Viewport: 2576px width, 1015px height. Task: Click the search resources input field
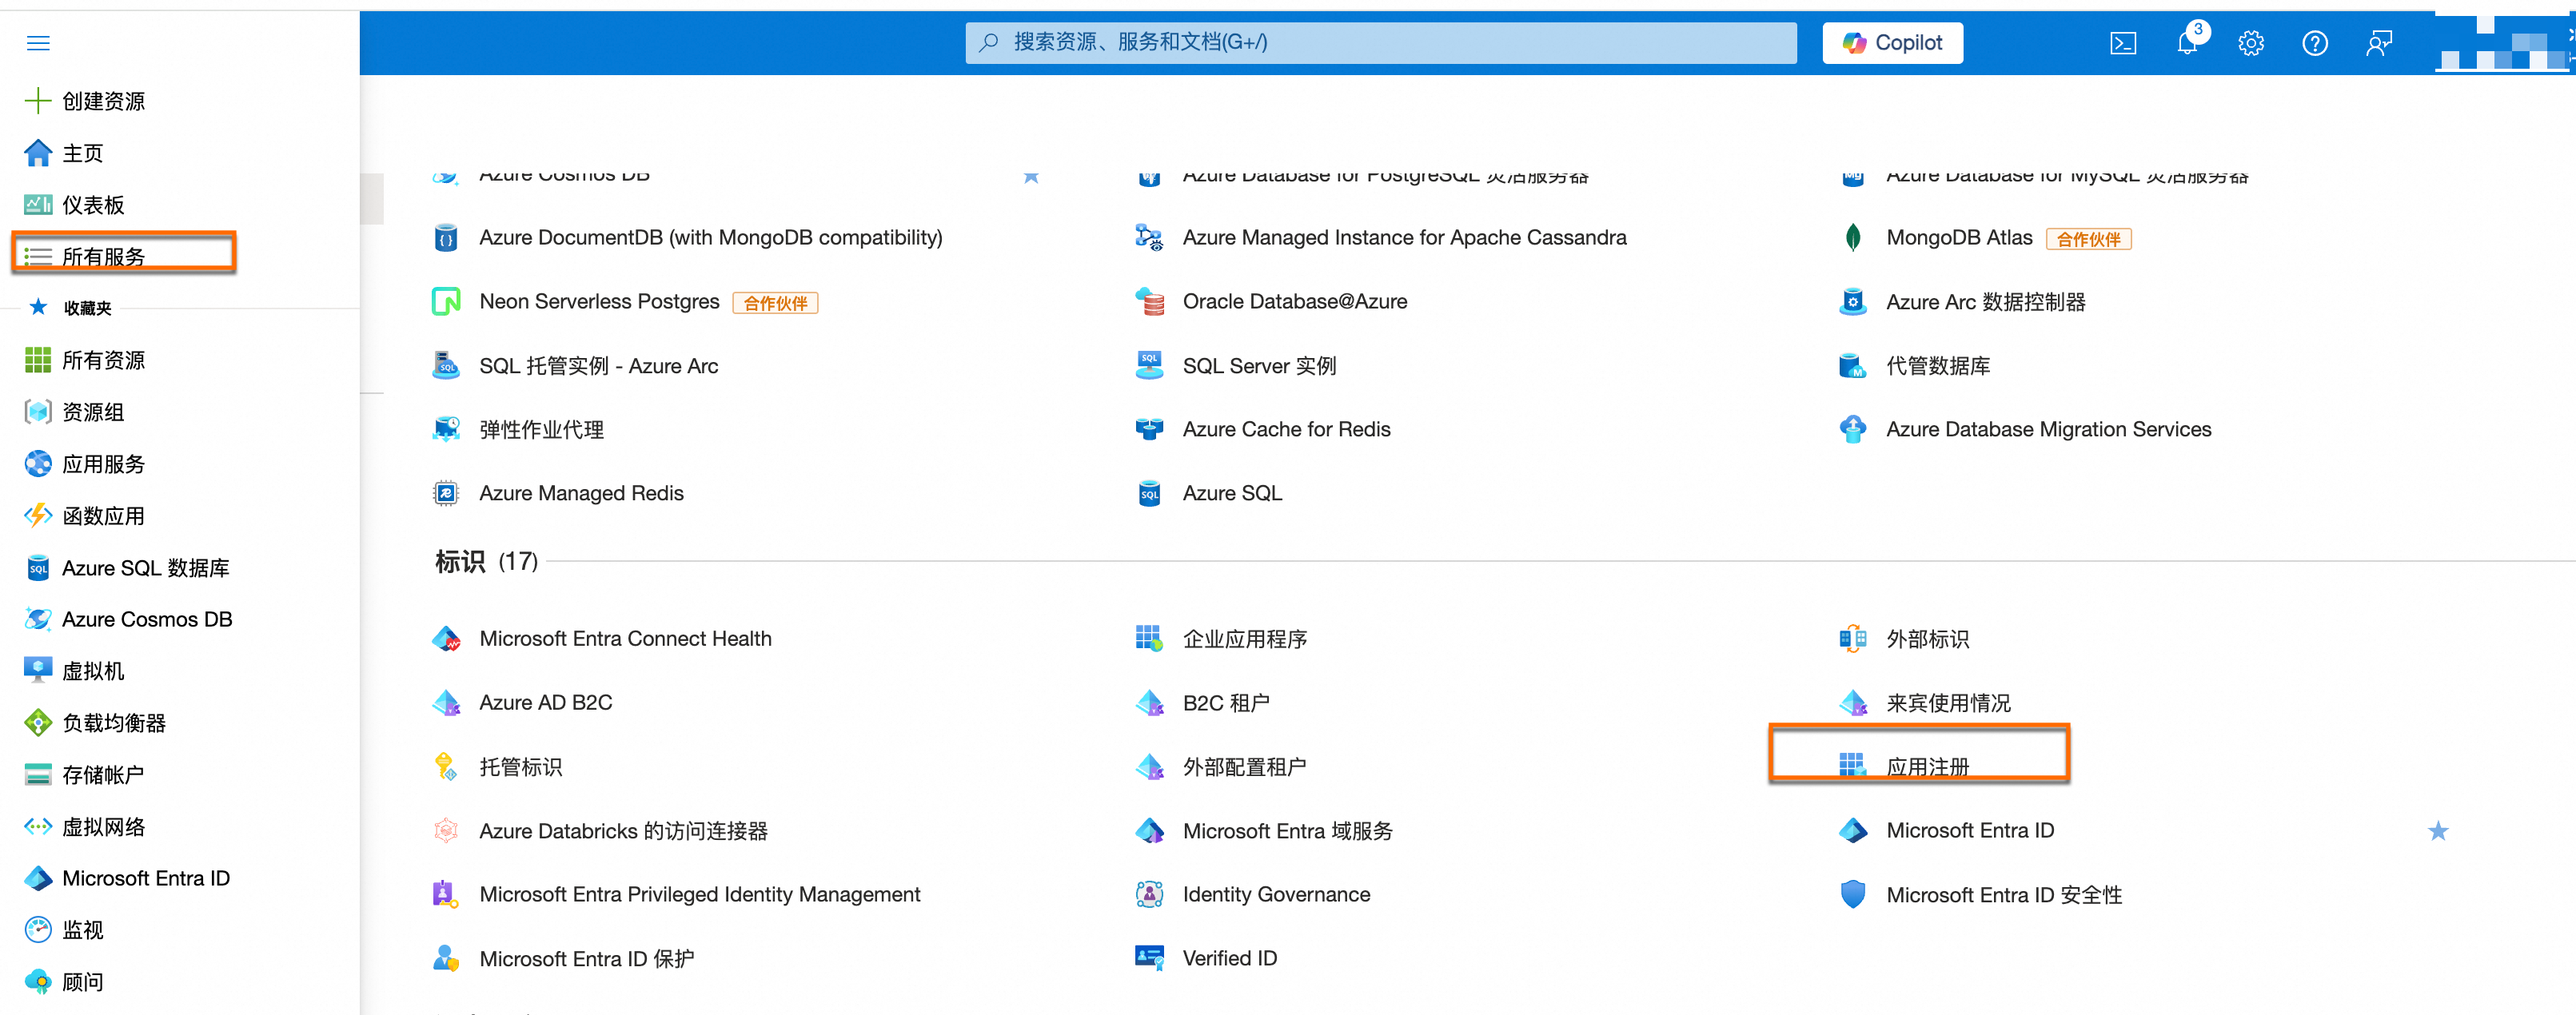[x=1380, y=43]
